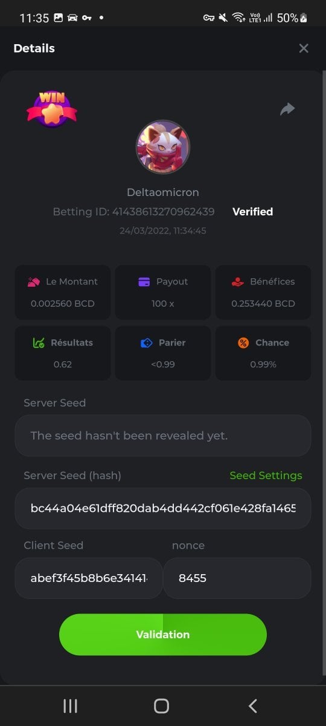Viewport: 326px width, 726px height.
Task: Open Deltaomicron's cat avatar
Action: 163,147
